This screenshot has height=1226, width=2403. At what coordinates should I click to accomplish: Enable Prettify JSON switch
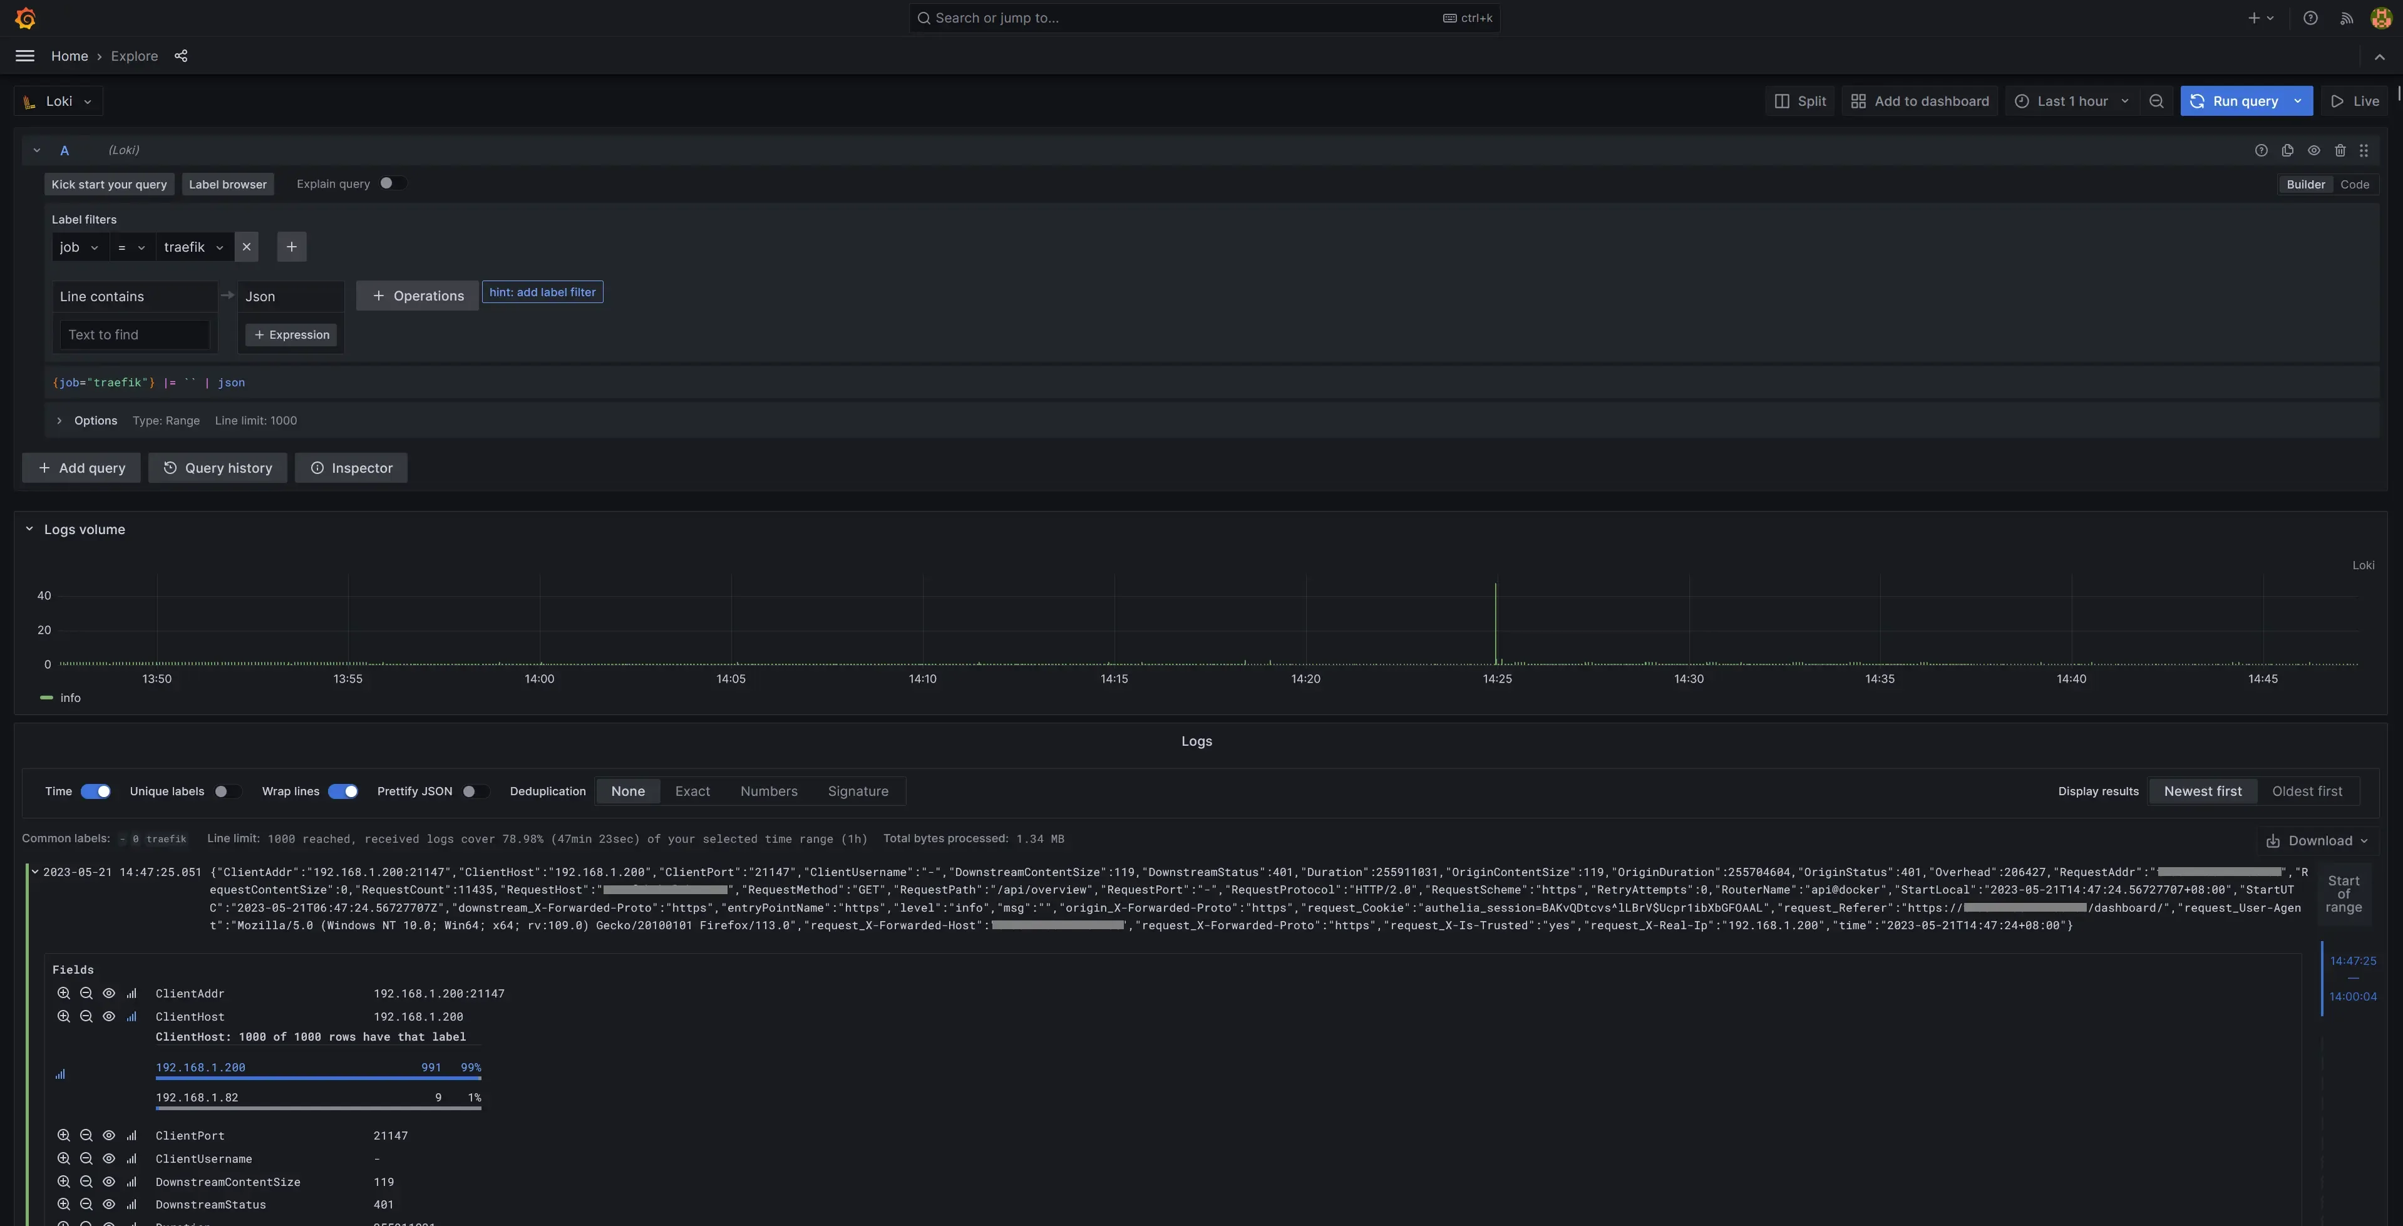[475, 791]
